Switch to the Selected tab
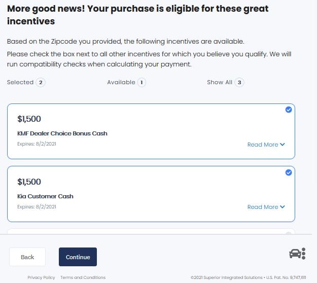 (26, 82)
